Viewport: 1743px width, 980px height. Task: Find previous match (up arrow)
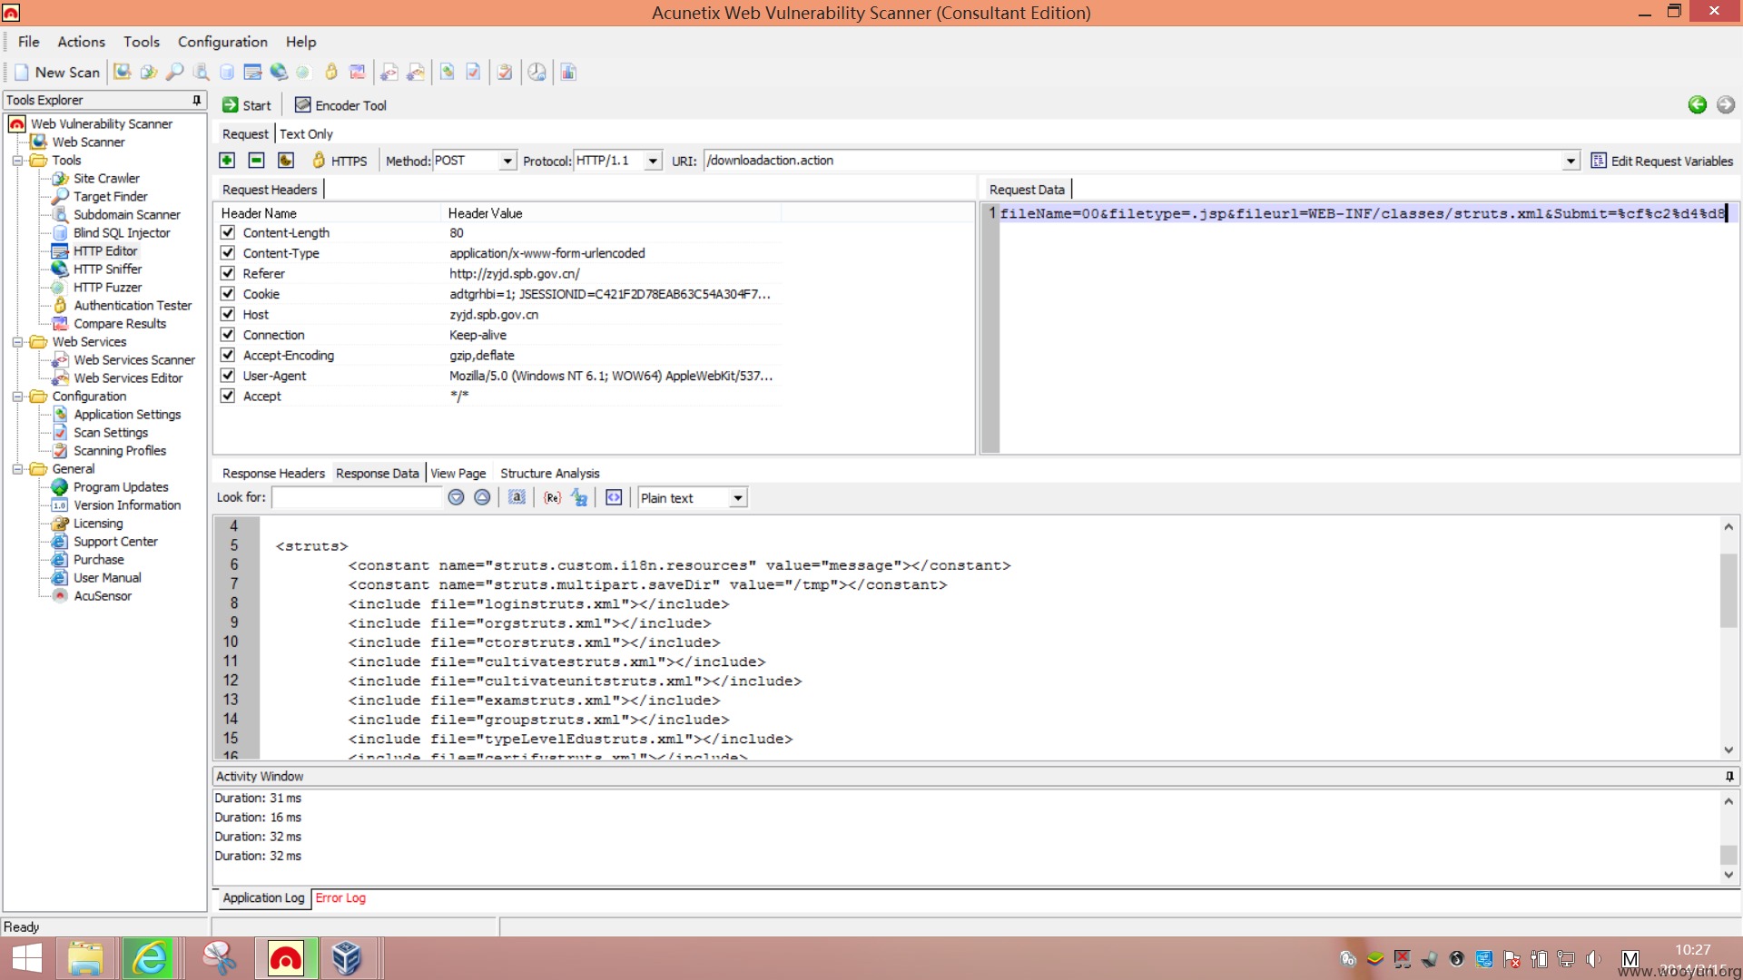(x=482, y=497)
